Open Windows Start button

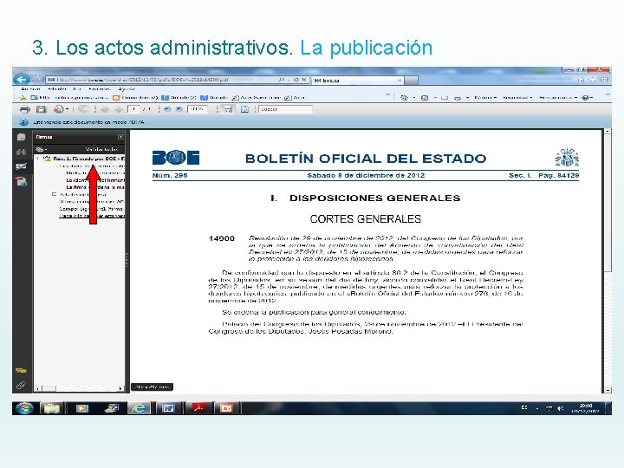coord(24,408)
